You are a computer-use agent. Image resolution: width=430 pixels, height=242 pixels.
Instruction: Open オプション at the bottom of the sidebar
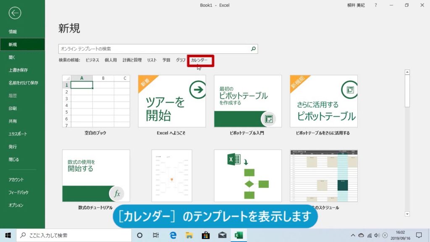pos(16,205)
